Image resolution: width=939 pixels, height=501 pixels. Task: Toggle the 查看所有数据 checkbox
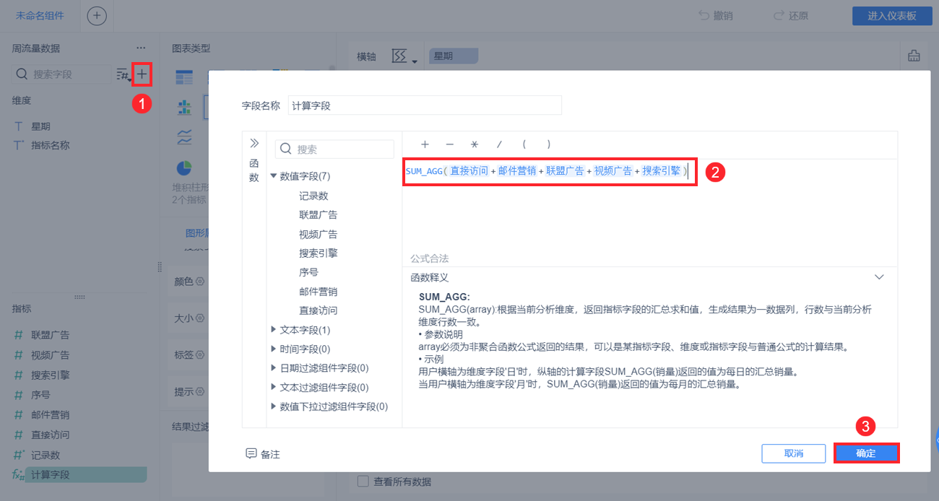[x=363, y=482]
